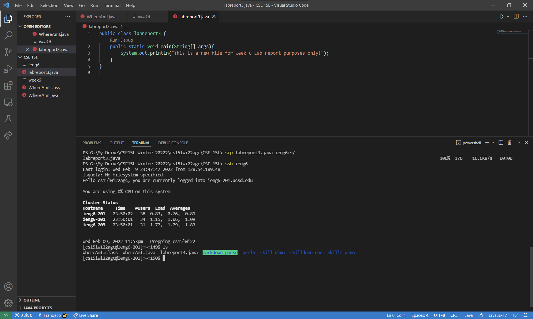Open the File menu
Screen dimensions: 533x319
click(x=18, y=5)
